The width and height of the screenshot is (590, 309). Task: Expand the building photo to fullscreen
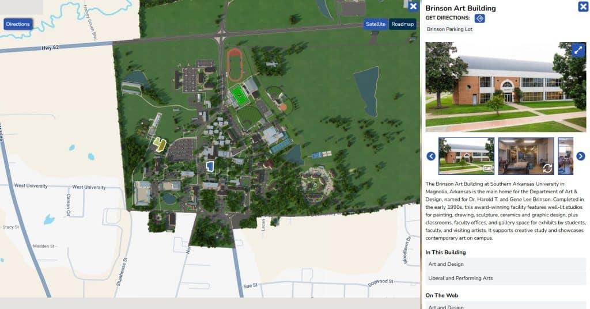click(x=578, y=49)
